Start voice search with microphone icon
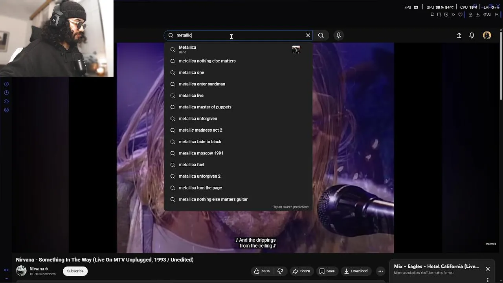The image size is (503, 283). pyautogui.click(x=339, y=35)
